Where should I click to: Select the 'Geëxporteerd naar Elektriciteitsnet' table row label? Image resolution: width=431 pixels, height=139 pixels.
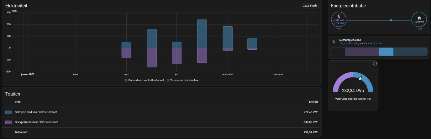coord(36,122)
